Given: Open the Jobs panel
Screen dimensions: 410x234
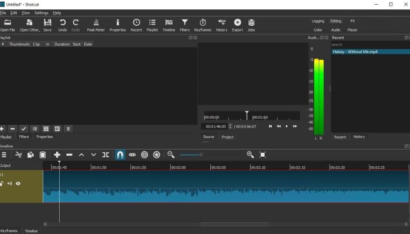Looking at the screenshot, I should pos(251,25).
